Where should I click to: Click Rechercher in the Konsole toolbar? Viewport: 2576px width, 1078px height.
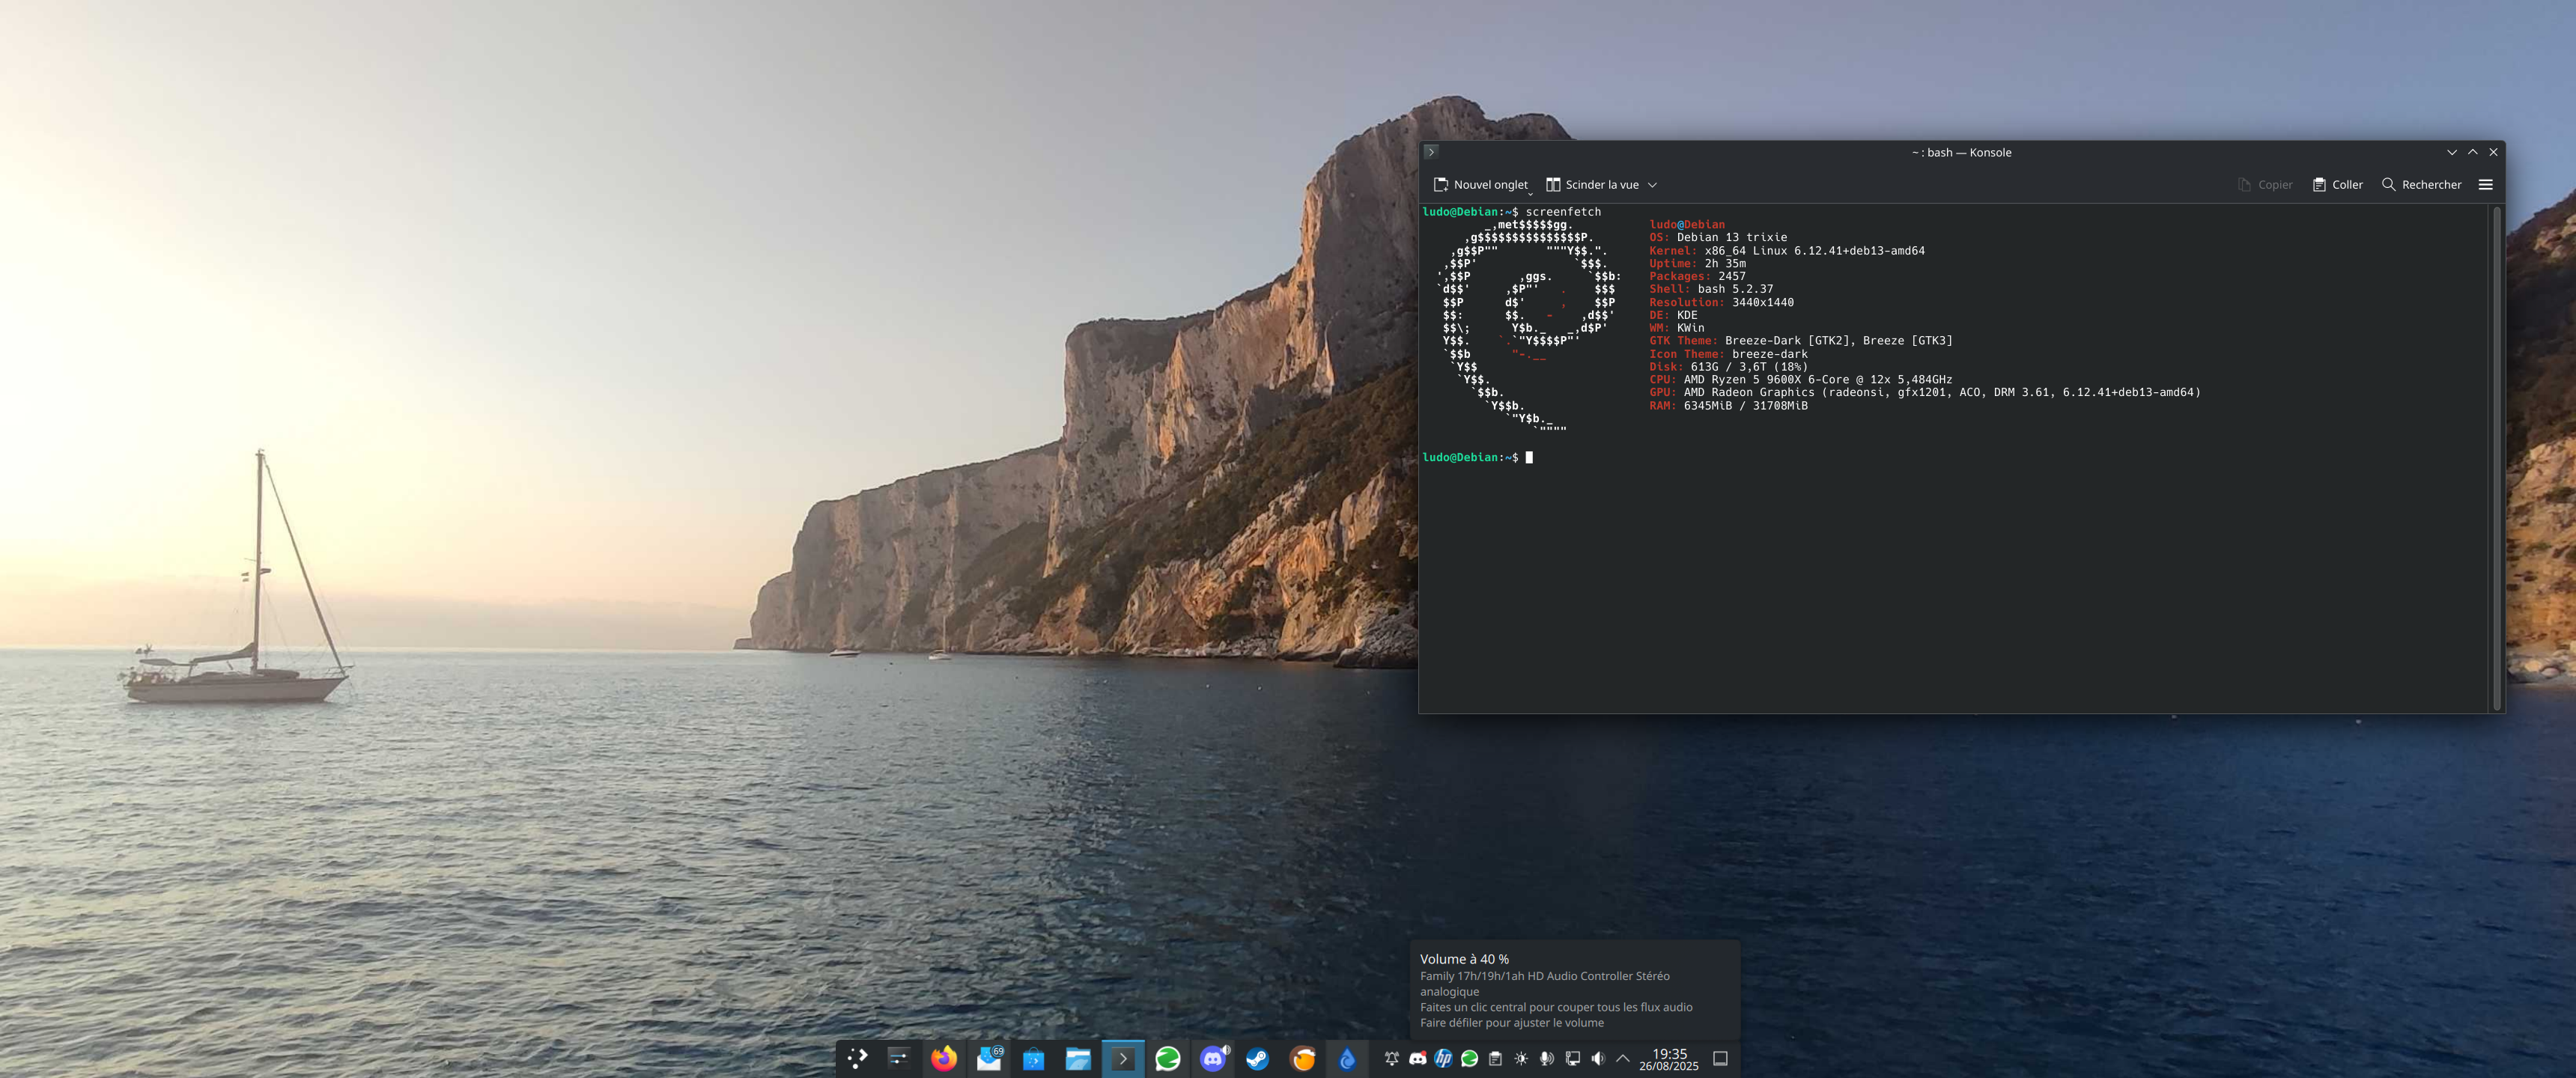2421,185
